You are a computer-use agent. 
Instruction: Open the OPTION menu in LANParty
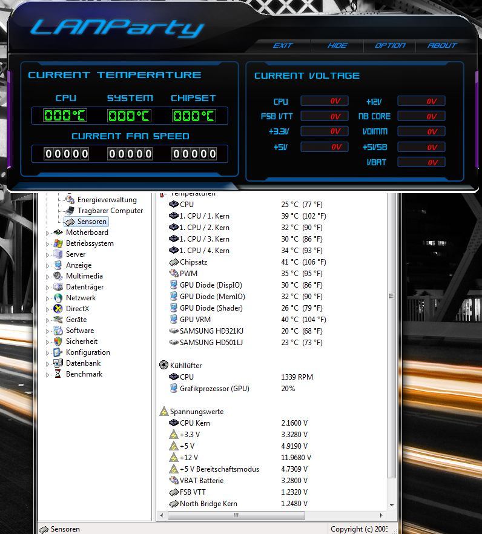click(390, 45)
